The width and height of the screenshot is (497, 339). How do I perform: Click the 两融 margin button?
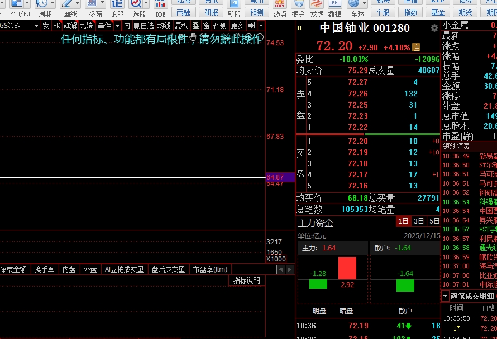coord(184,12)
